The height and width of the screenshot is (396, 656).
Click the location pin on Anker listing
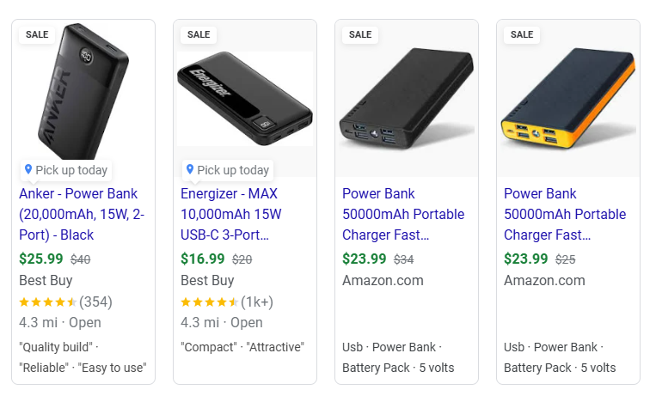pyautogui.click(x=28, y=169)
